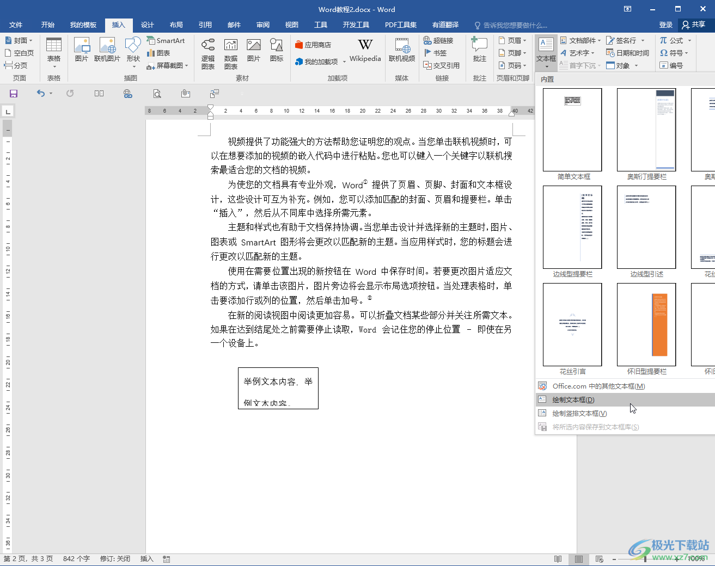The height and width of the screenshot is (566, 715).
Task: Insert 联机图片 online picture
Action: [x=107, y=50]
